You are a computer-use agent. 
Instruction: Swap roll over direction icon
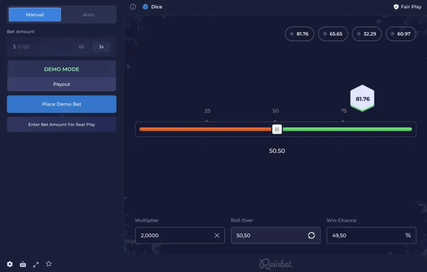click(311, 235)
